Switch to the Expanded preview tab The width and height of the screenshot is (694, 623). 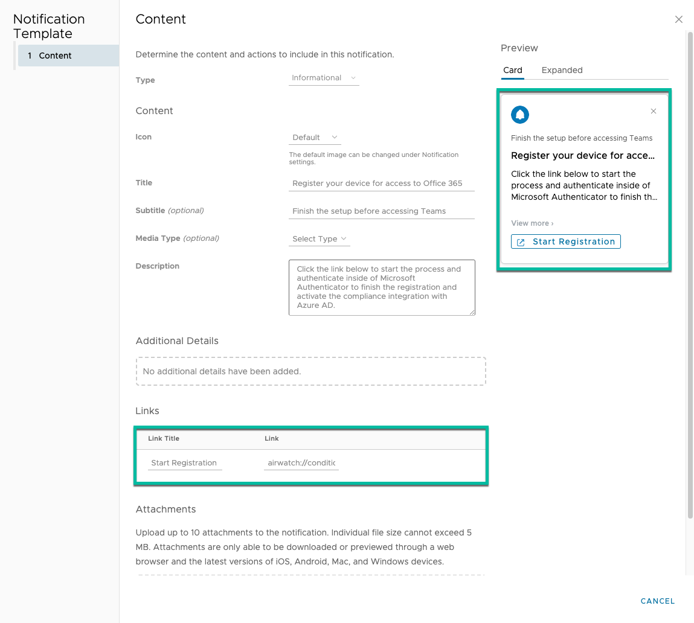click(x=562, y=70)
